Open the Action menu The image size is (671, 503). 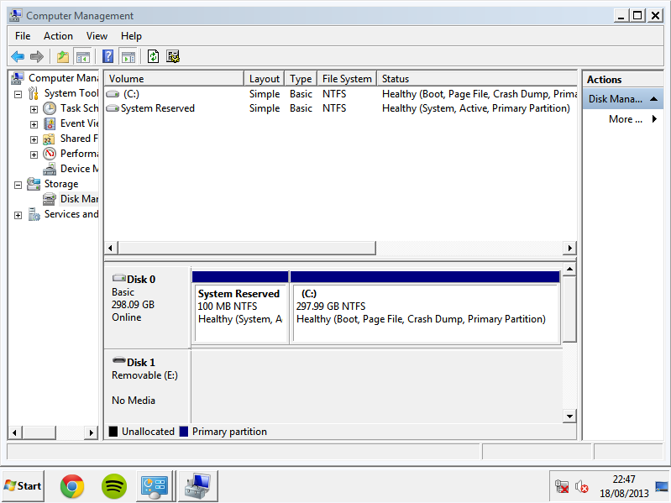tap(58, 36)
